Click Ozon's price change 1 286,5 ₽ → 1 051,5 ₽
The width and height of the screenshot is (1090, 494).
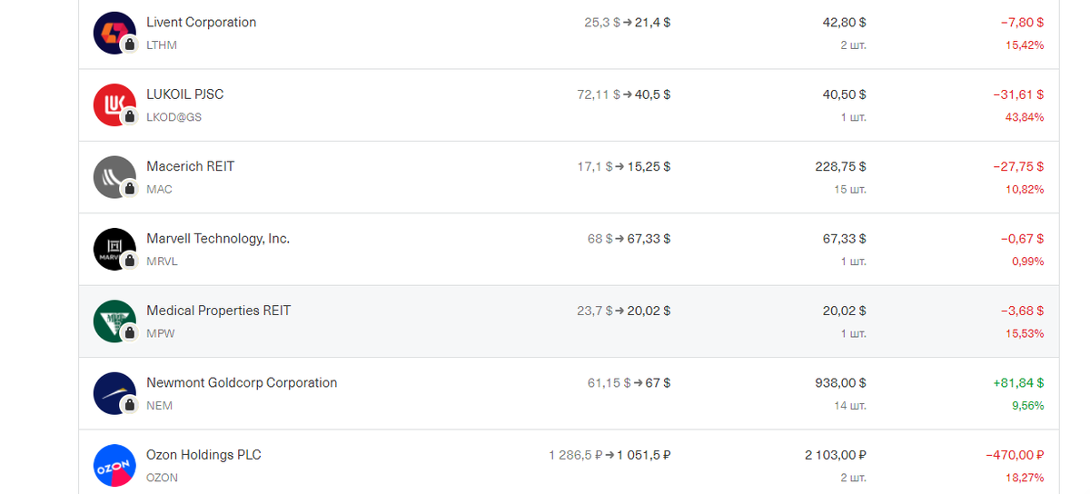click(609, 455)
